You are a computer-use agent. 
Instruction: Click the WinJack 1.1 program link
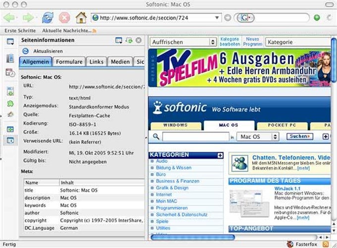point(287,188)
